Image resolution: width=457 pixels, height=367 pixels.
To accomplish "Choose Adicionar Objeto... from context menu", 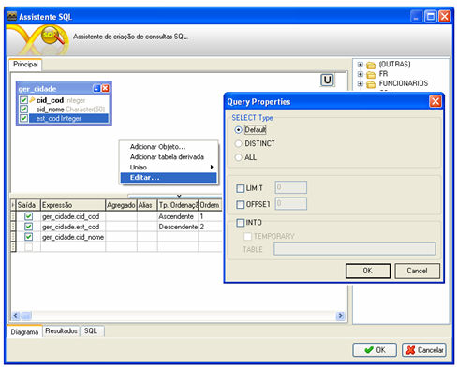I will (157, 147).
